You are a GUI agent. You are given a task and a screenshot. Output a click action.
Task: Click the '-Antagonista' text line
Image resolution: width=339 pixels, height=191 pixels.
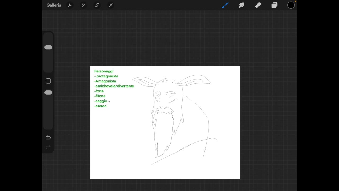pos(105,81)
